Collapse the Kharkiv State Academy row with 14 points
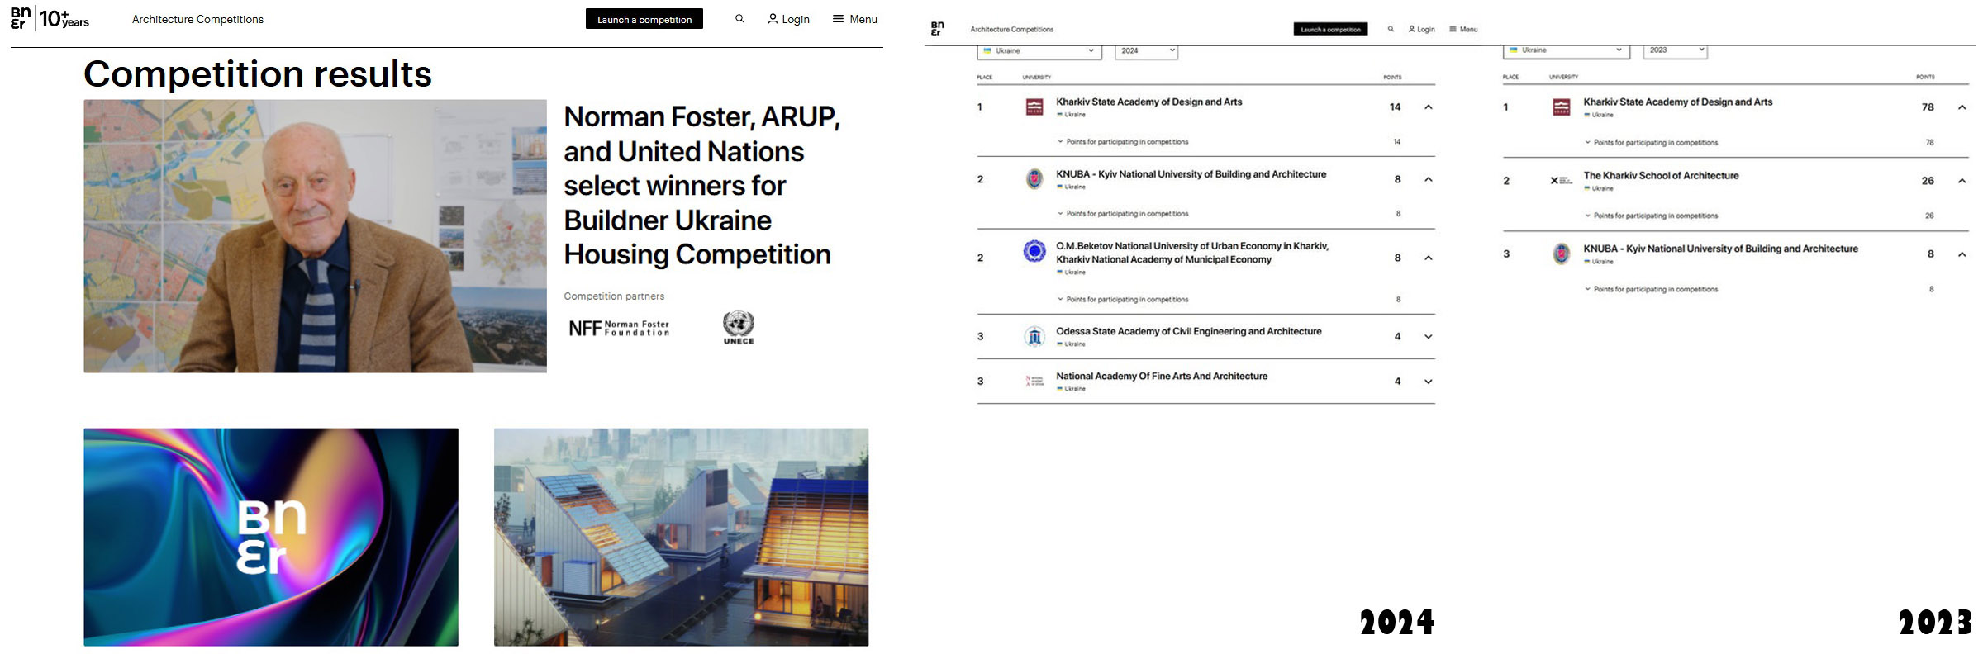The width and height of the screenshot is (1983, 654). pyautogui.click(x=1429, y=107)
